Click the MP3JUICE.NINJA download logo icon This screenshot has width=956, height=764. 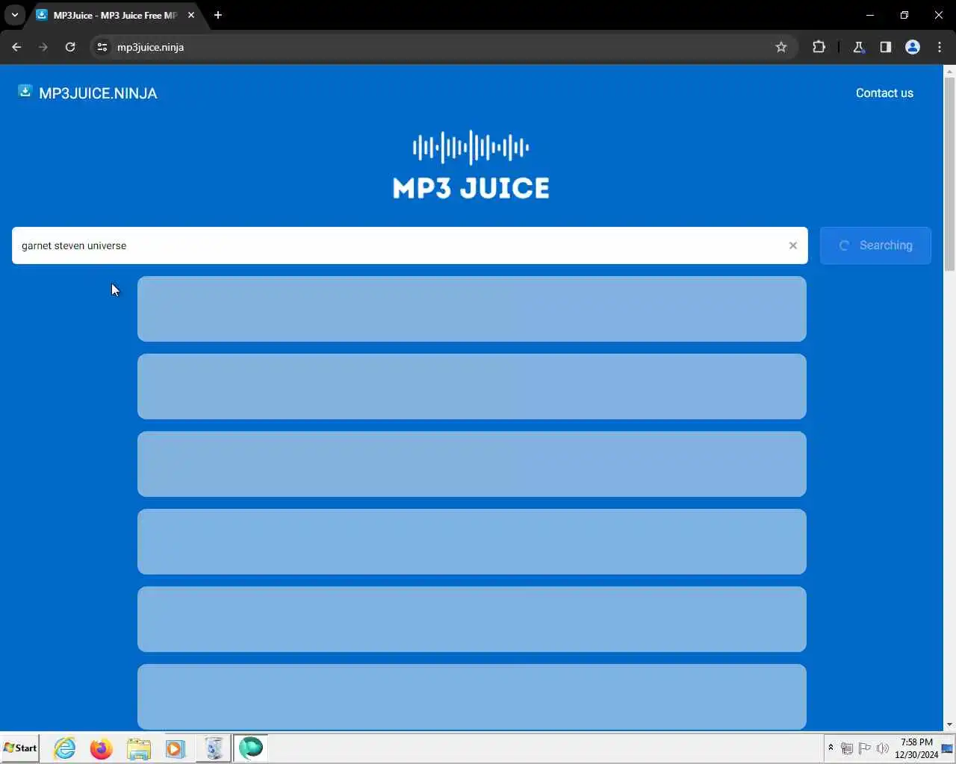pos(25,91)
